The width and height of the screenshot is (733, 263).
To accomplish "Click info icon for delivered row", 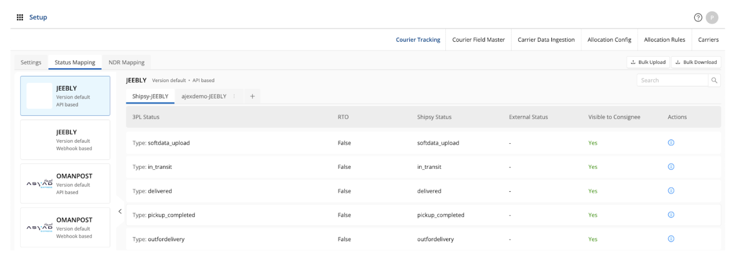I will click(x=671, y=191).
